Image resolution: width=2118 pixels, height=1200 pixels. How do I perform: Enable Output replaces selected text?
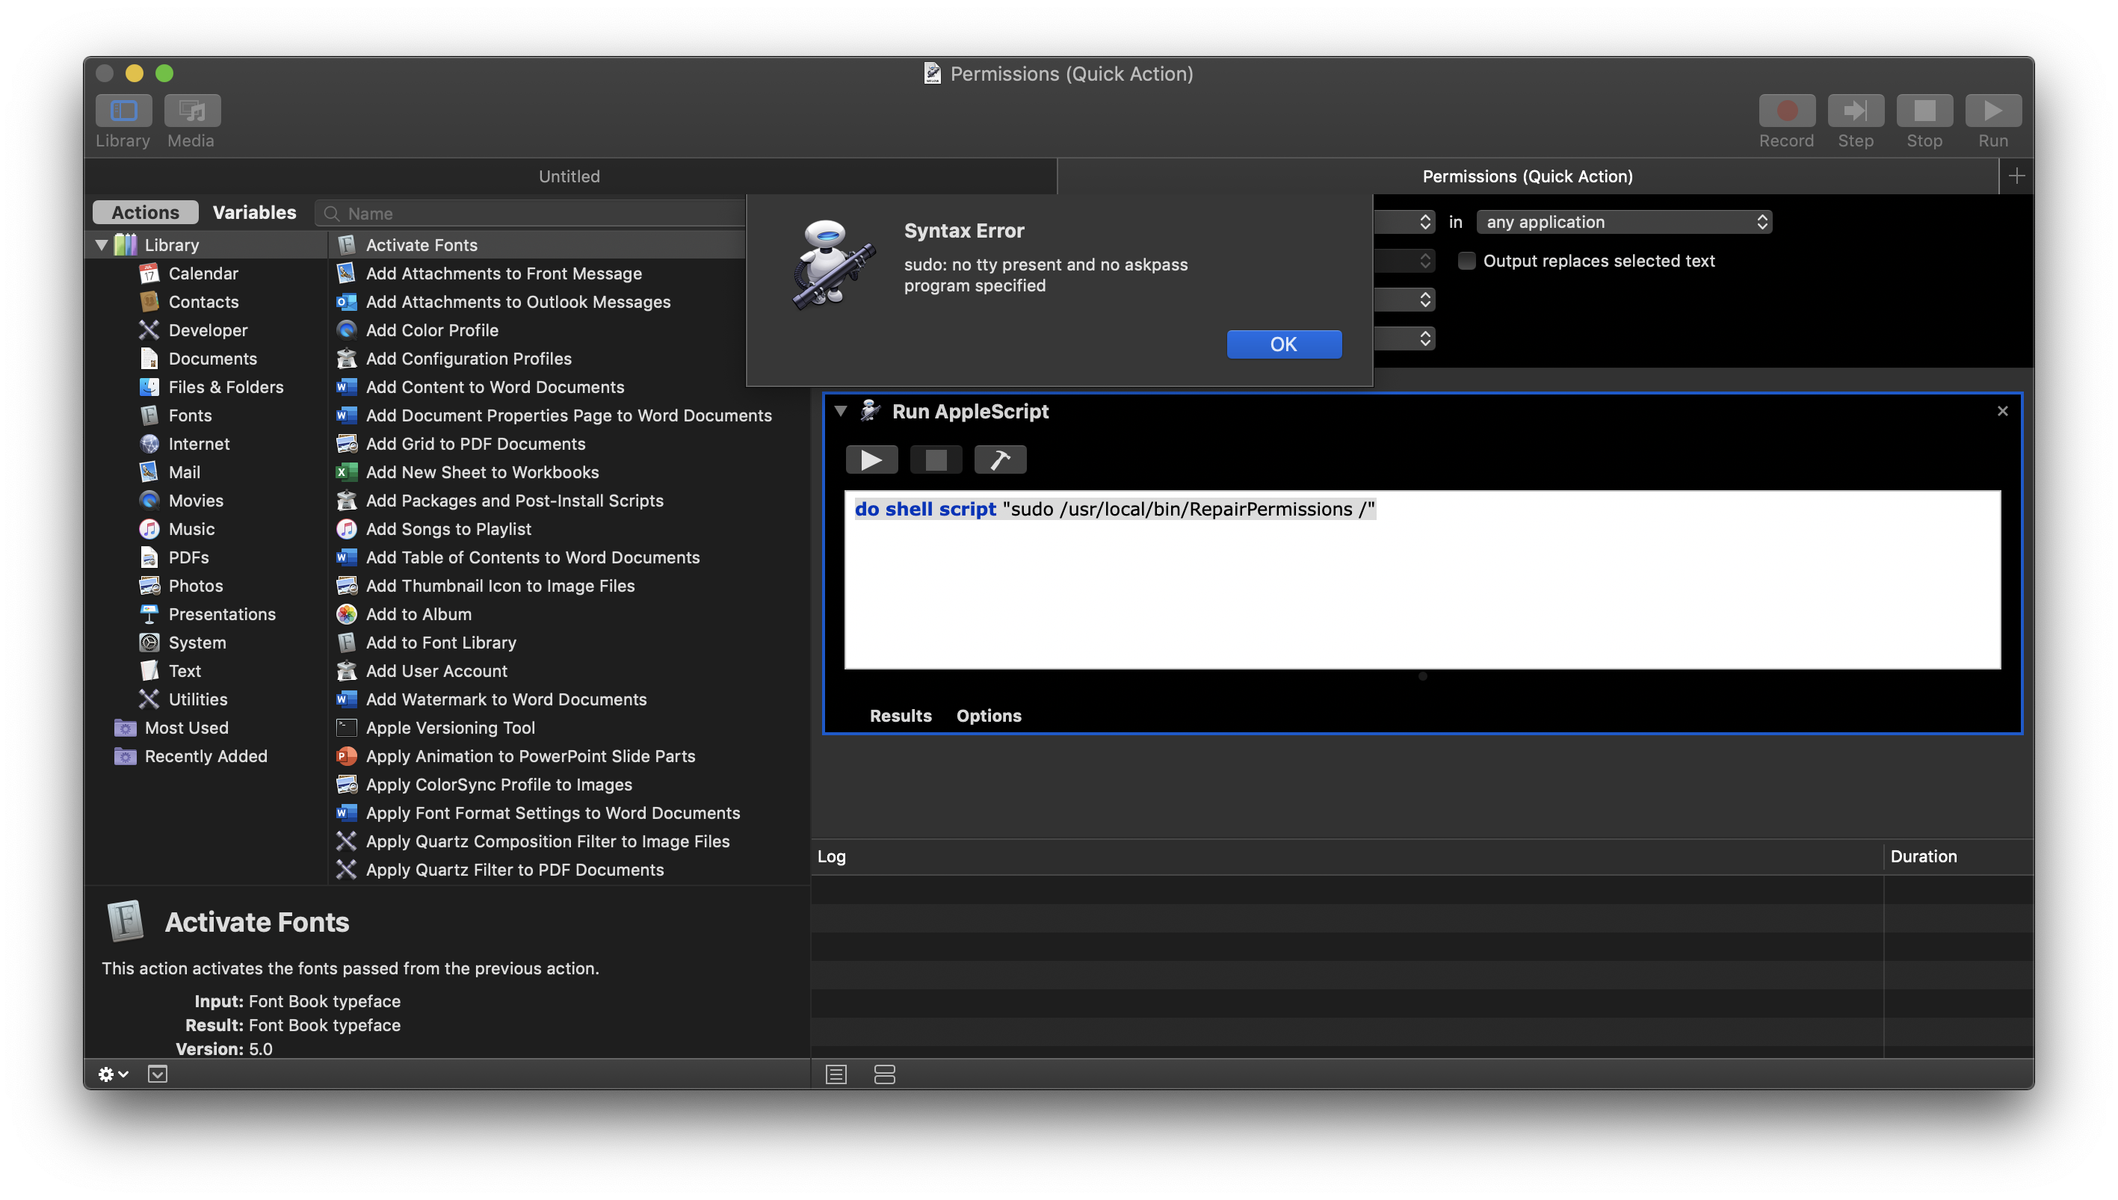coord(1466,261)
